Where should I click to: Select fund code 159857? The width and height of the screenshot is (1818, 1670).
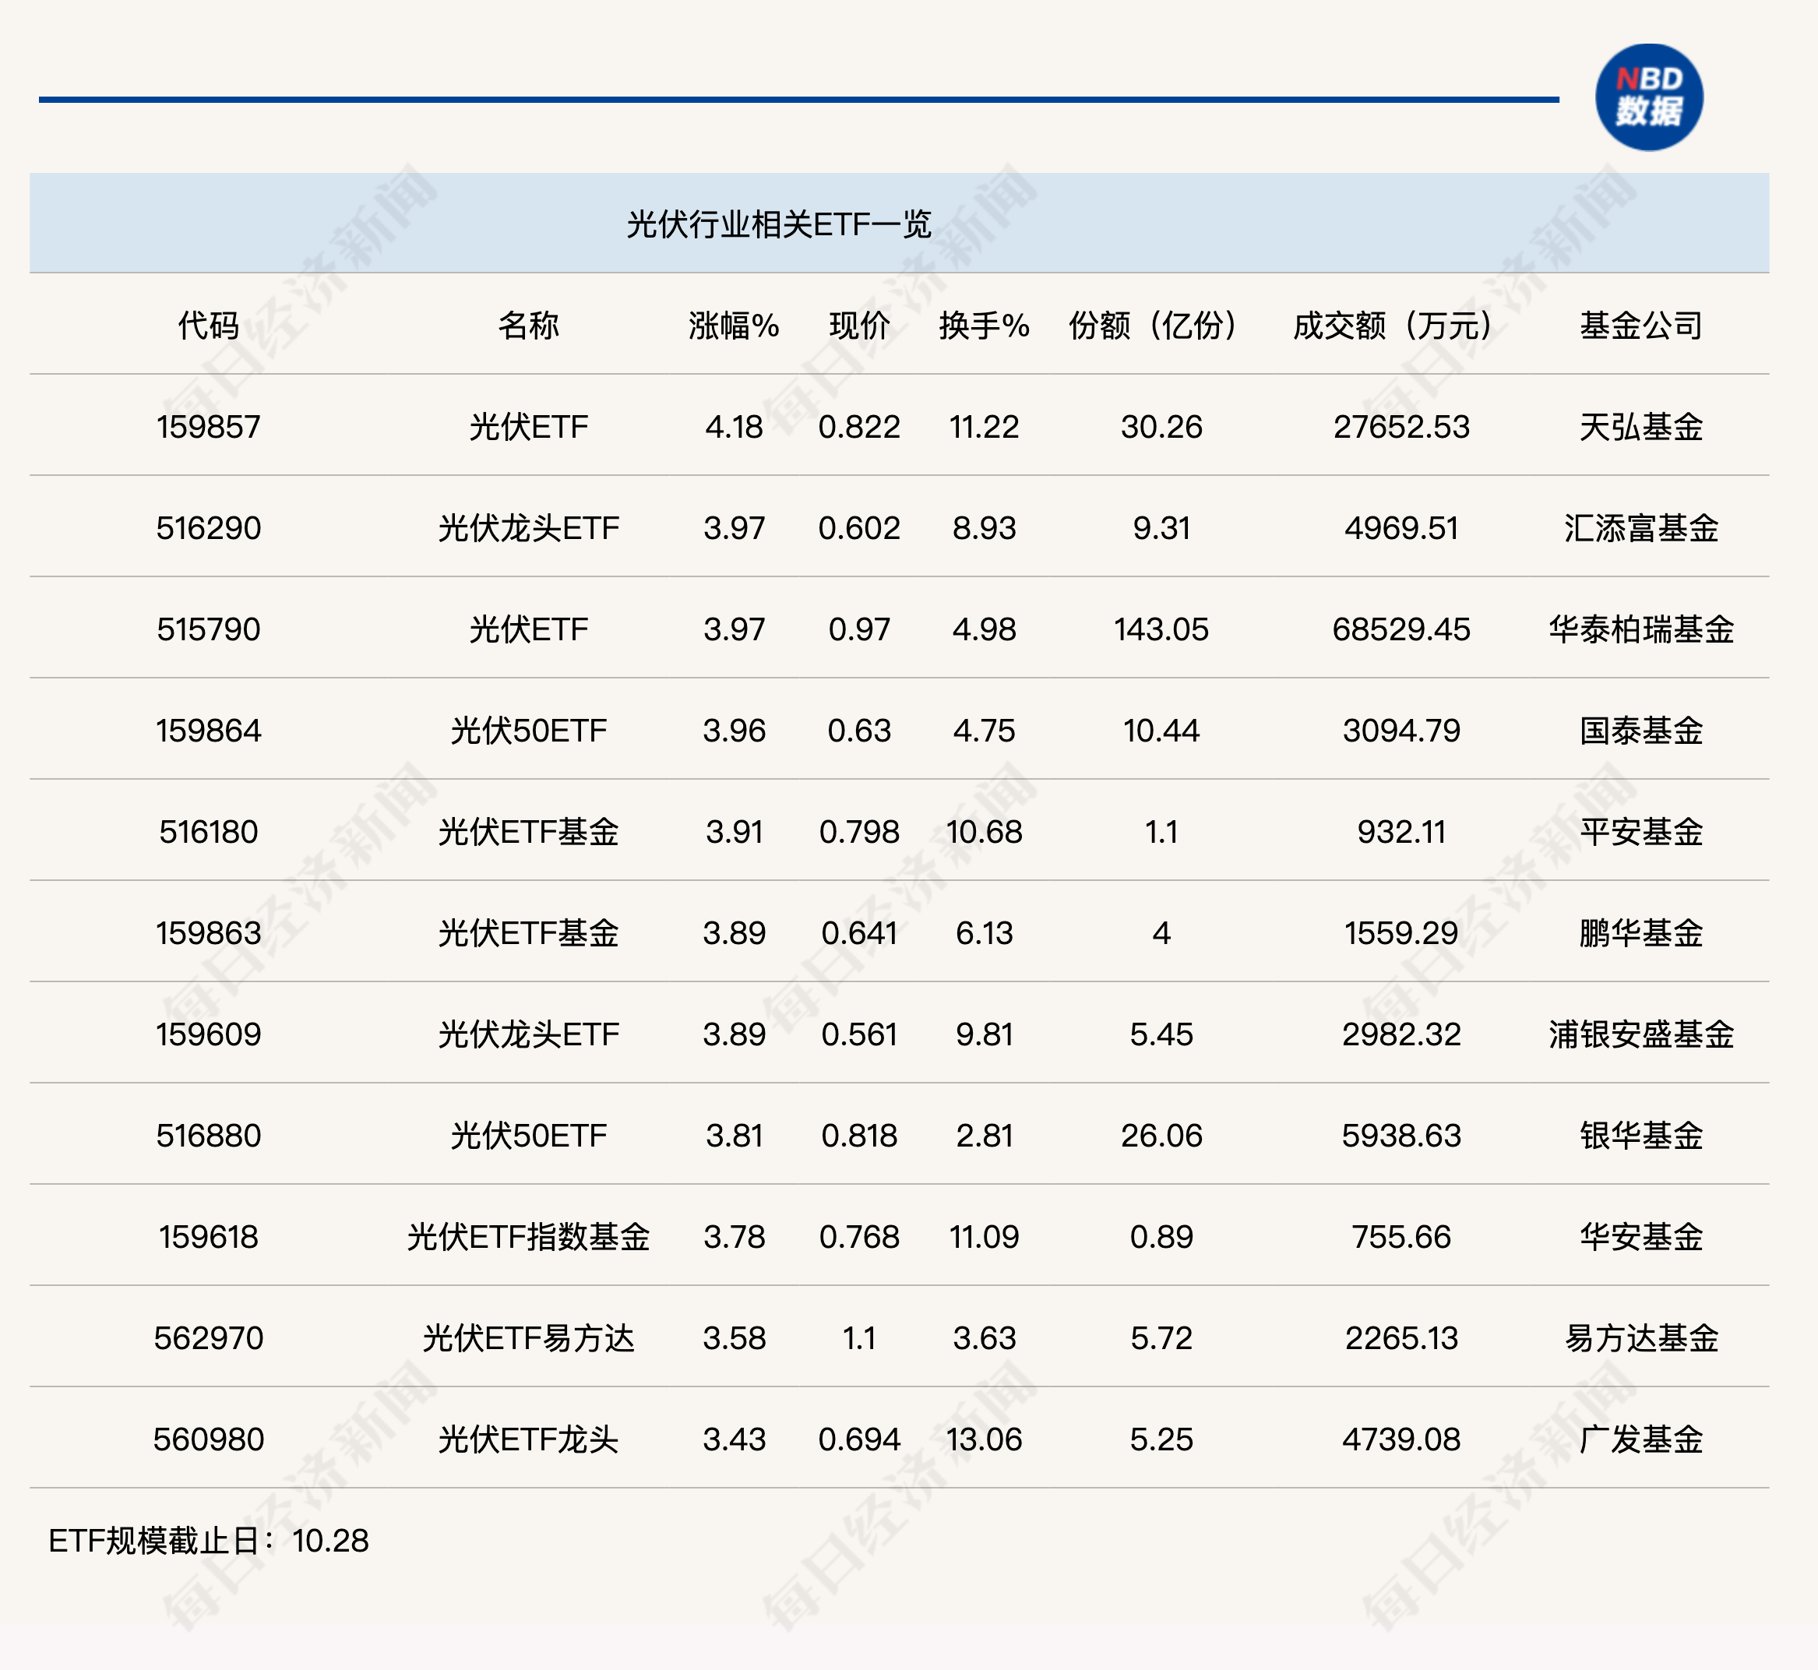pos(208,427)
